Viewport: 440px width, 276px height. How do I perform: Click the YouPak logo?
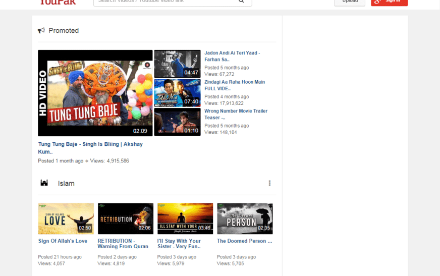[58, 2]
